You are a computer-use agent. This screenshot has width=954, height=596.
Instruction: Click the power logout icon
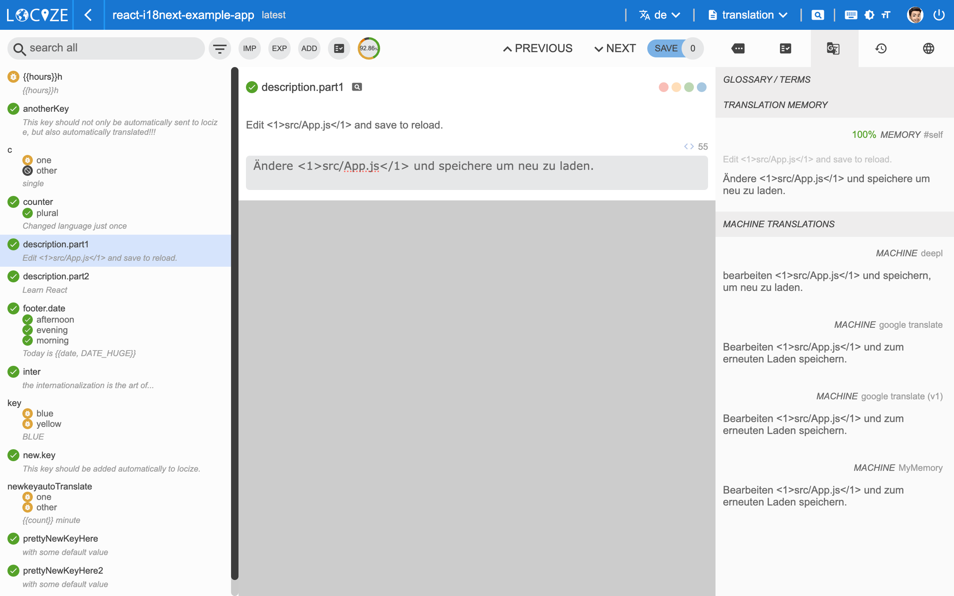pos(939,15)
